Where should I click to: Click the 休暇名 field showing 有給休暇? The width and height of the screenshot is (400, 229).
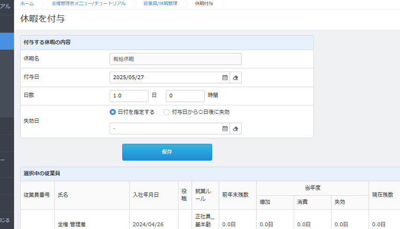175,59
